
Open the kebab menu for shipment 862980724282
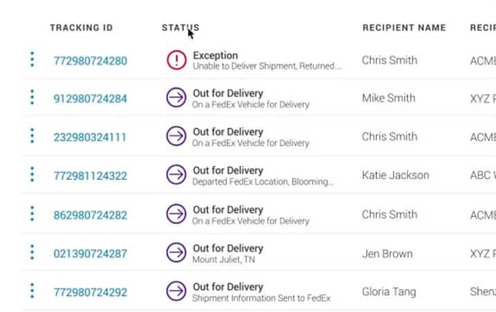pyautogui.click(x=32, y=214)
